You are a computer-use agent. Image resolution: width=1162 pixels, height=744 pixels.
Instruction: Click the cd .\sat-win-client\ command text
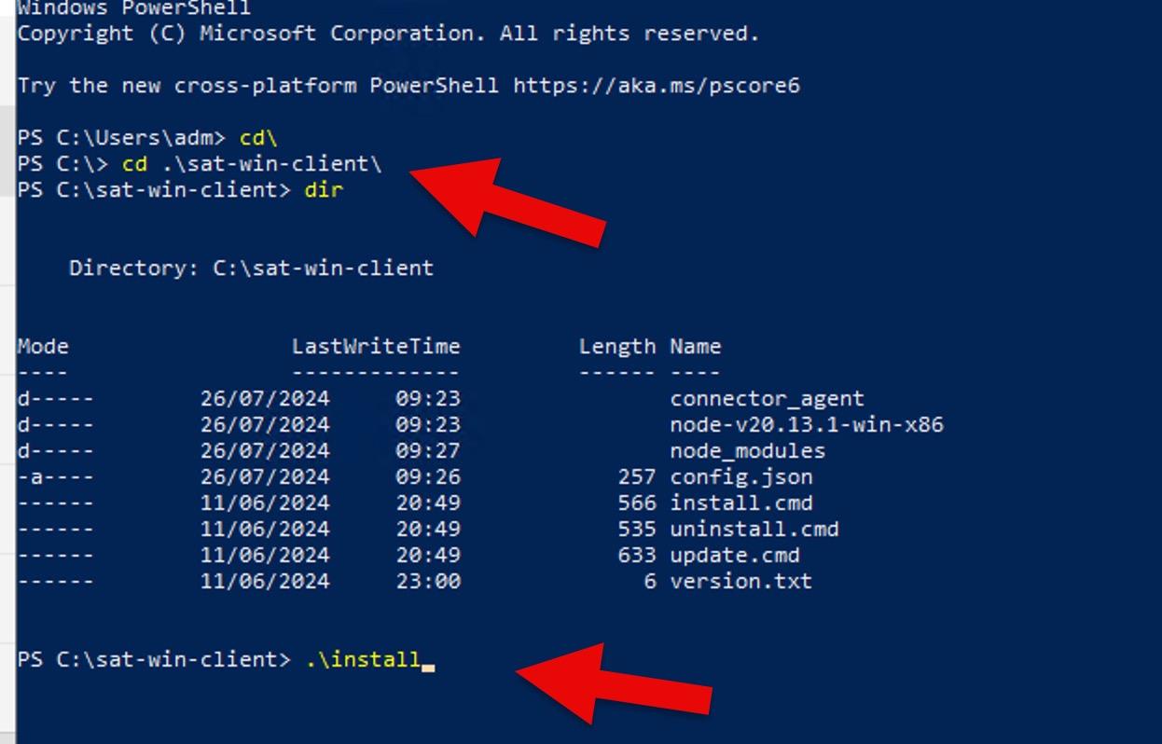point(252,164)
